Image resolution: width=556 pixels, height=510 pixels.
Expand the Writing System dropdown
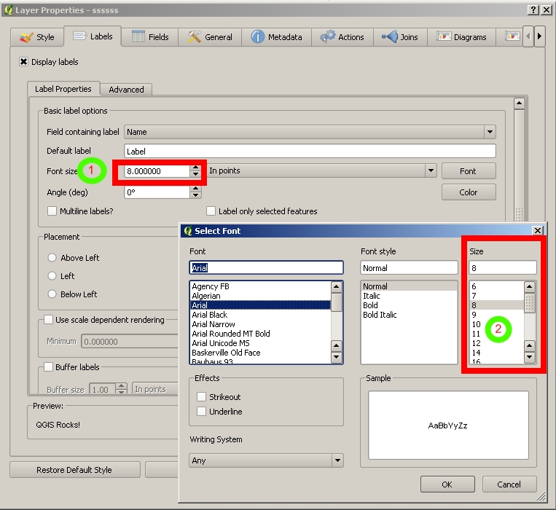337,460
